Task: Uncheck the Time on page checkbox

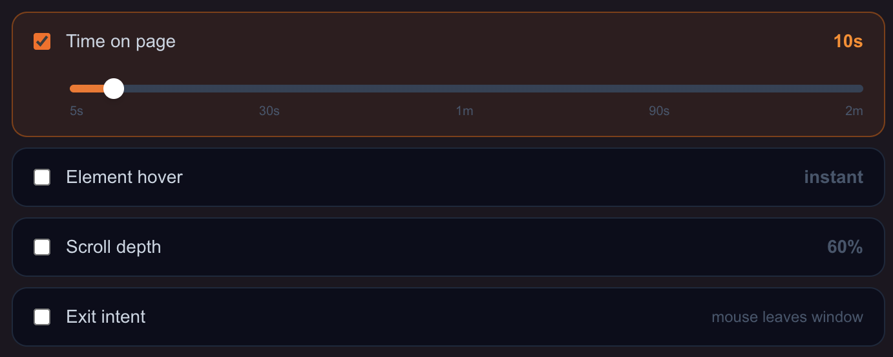Action: point(42,42)
